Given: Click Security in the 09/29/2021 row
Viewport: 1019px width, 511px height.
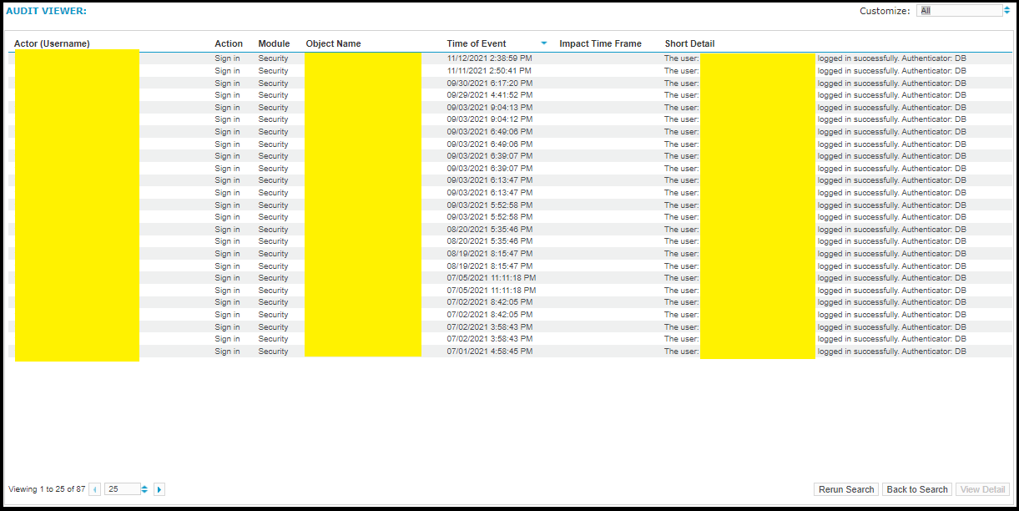Looking at the screenshot, I should (273, 95).
